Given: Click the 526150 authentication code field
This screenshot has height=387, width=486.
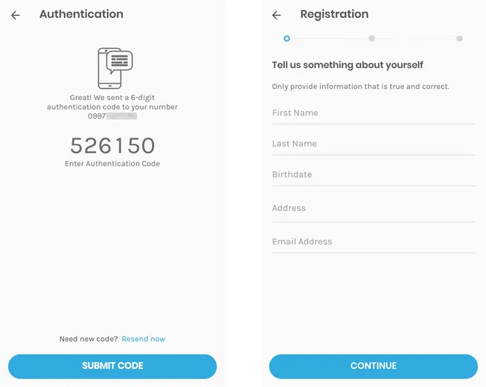Looking at the screenshot, I should tap(112, 145).
